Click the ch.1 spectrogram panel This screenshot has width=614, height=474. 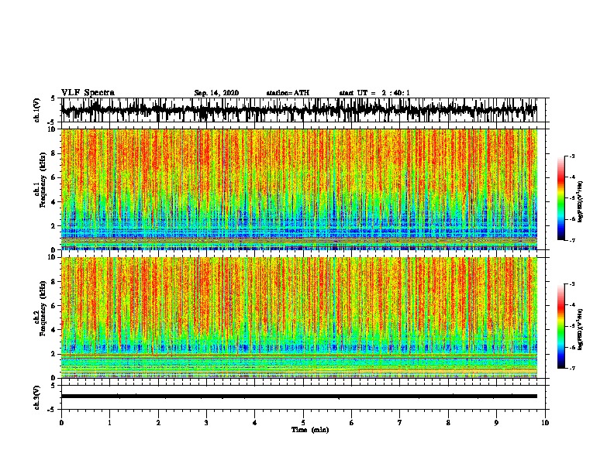(298, 189)
